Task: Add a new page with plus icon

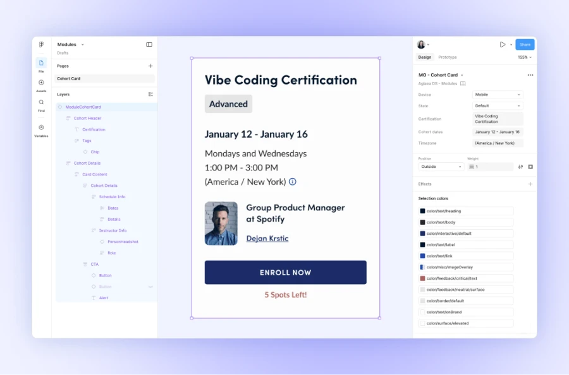Action: [x=150, y=66]
